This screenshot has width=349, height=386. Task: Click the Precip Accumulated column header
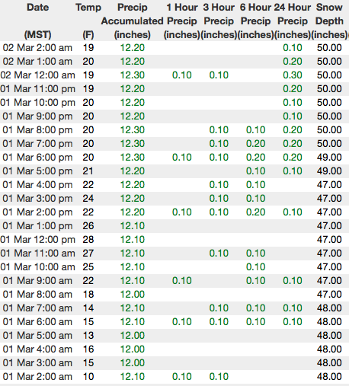click(x=132, y=21)
